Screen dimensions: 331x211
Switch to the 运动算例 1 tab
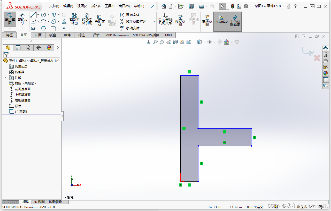(x=57, y=202)
